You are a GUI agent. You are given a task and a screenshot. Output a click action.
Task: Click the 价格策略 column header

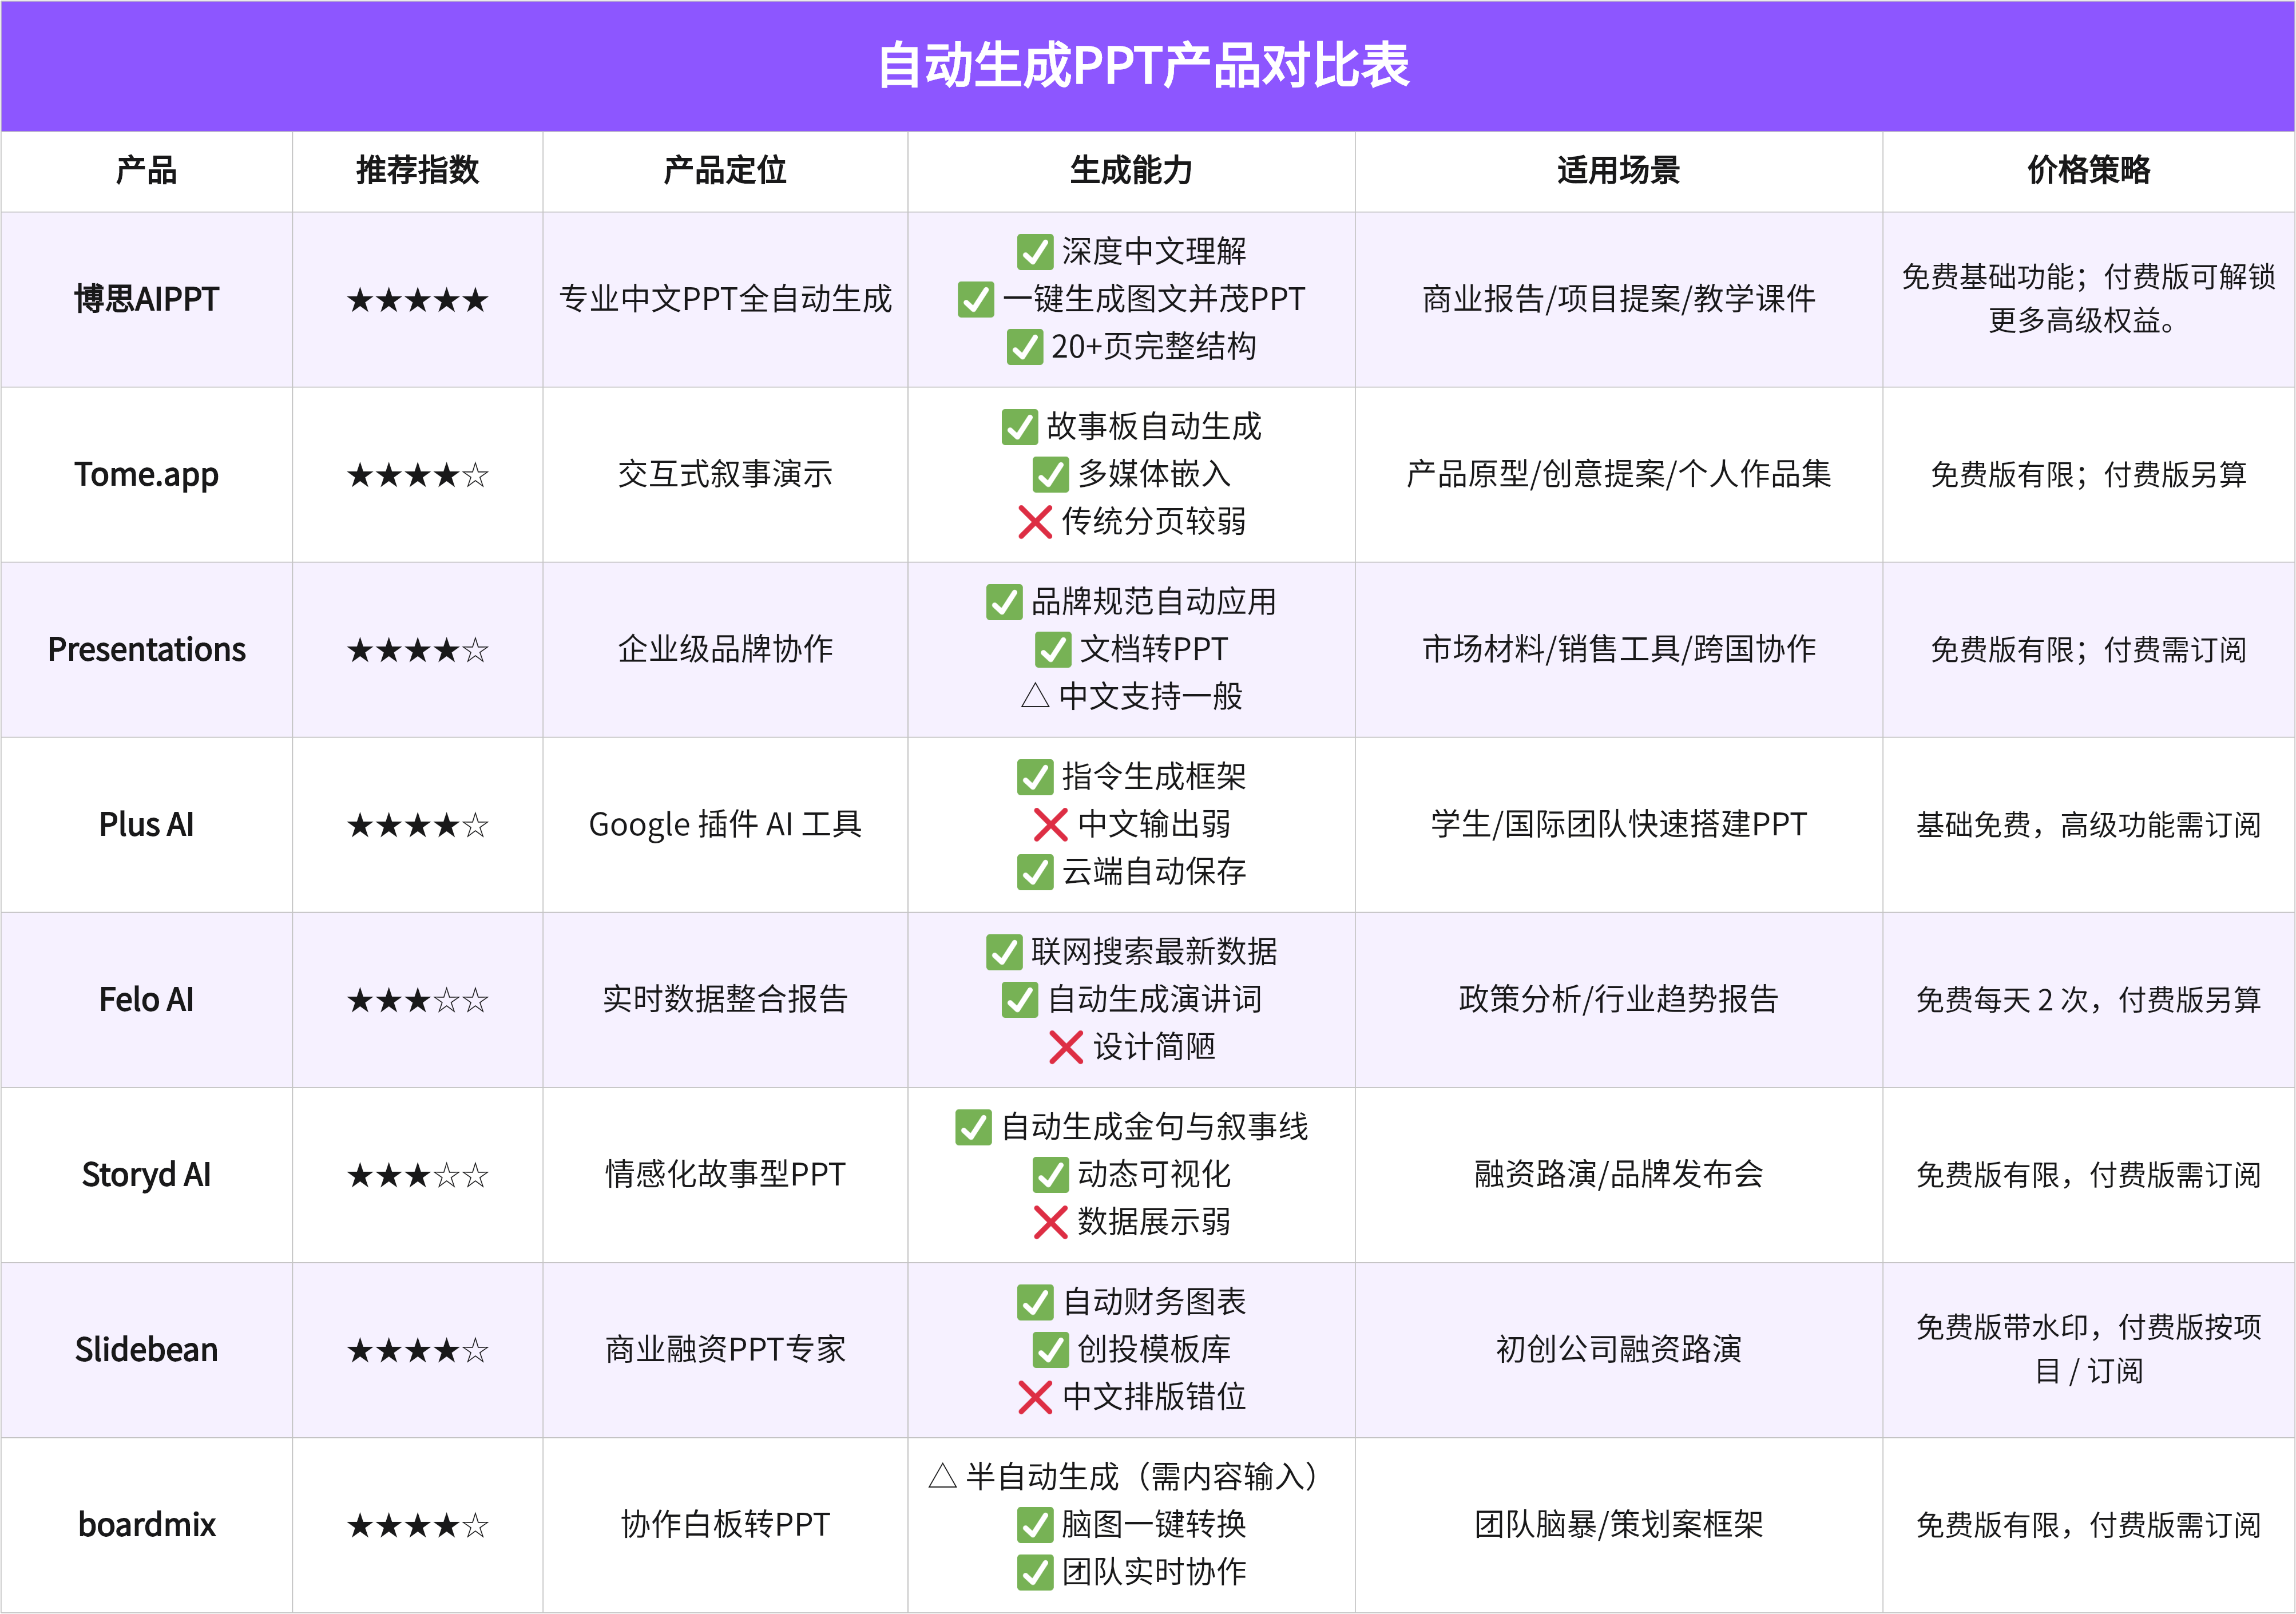(x=2089, y=171)
